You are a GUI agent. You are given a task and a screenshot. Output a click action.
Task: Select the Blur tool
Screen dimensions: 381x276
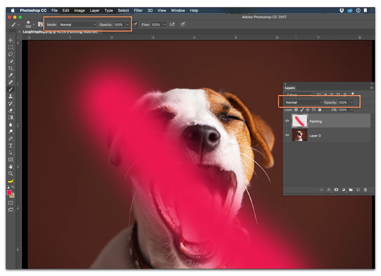(x=10, y=124)
